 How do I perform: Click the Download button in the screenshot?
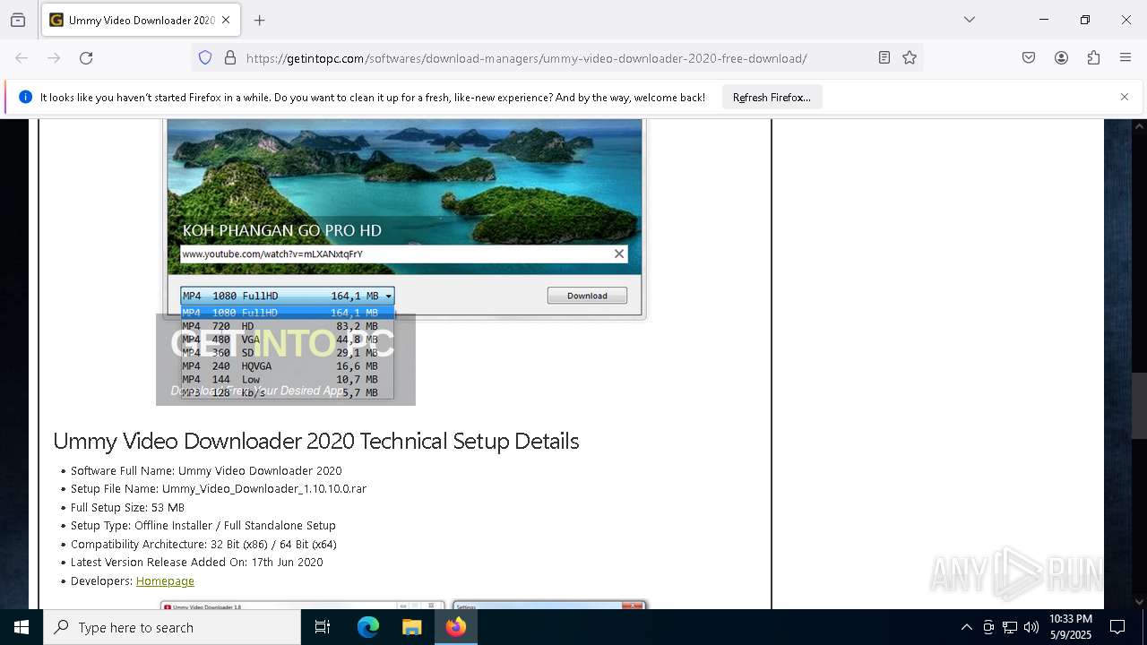(587, 296)
